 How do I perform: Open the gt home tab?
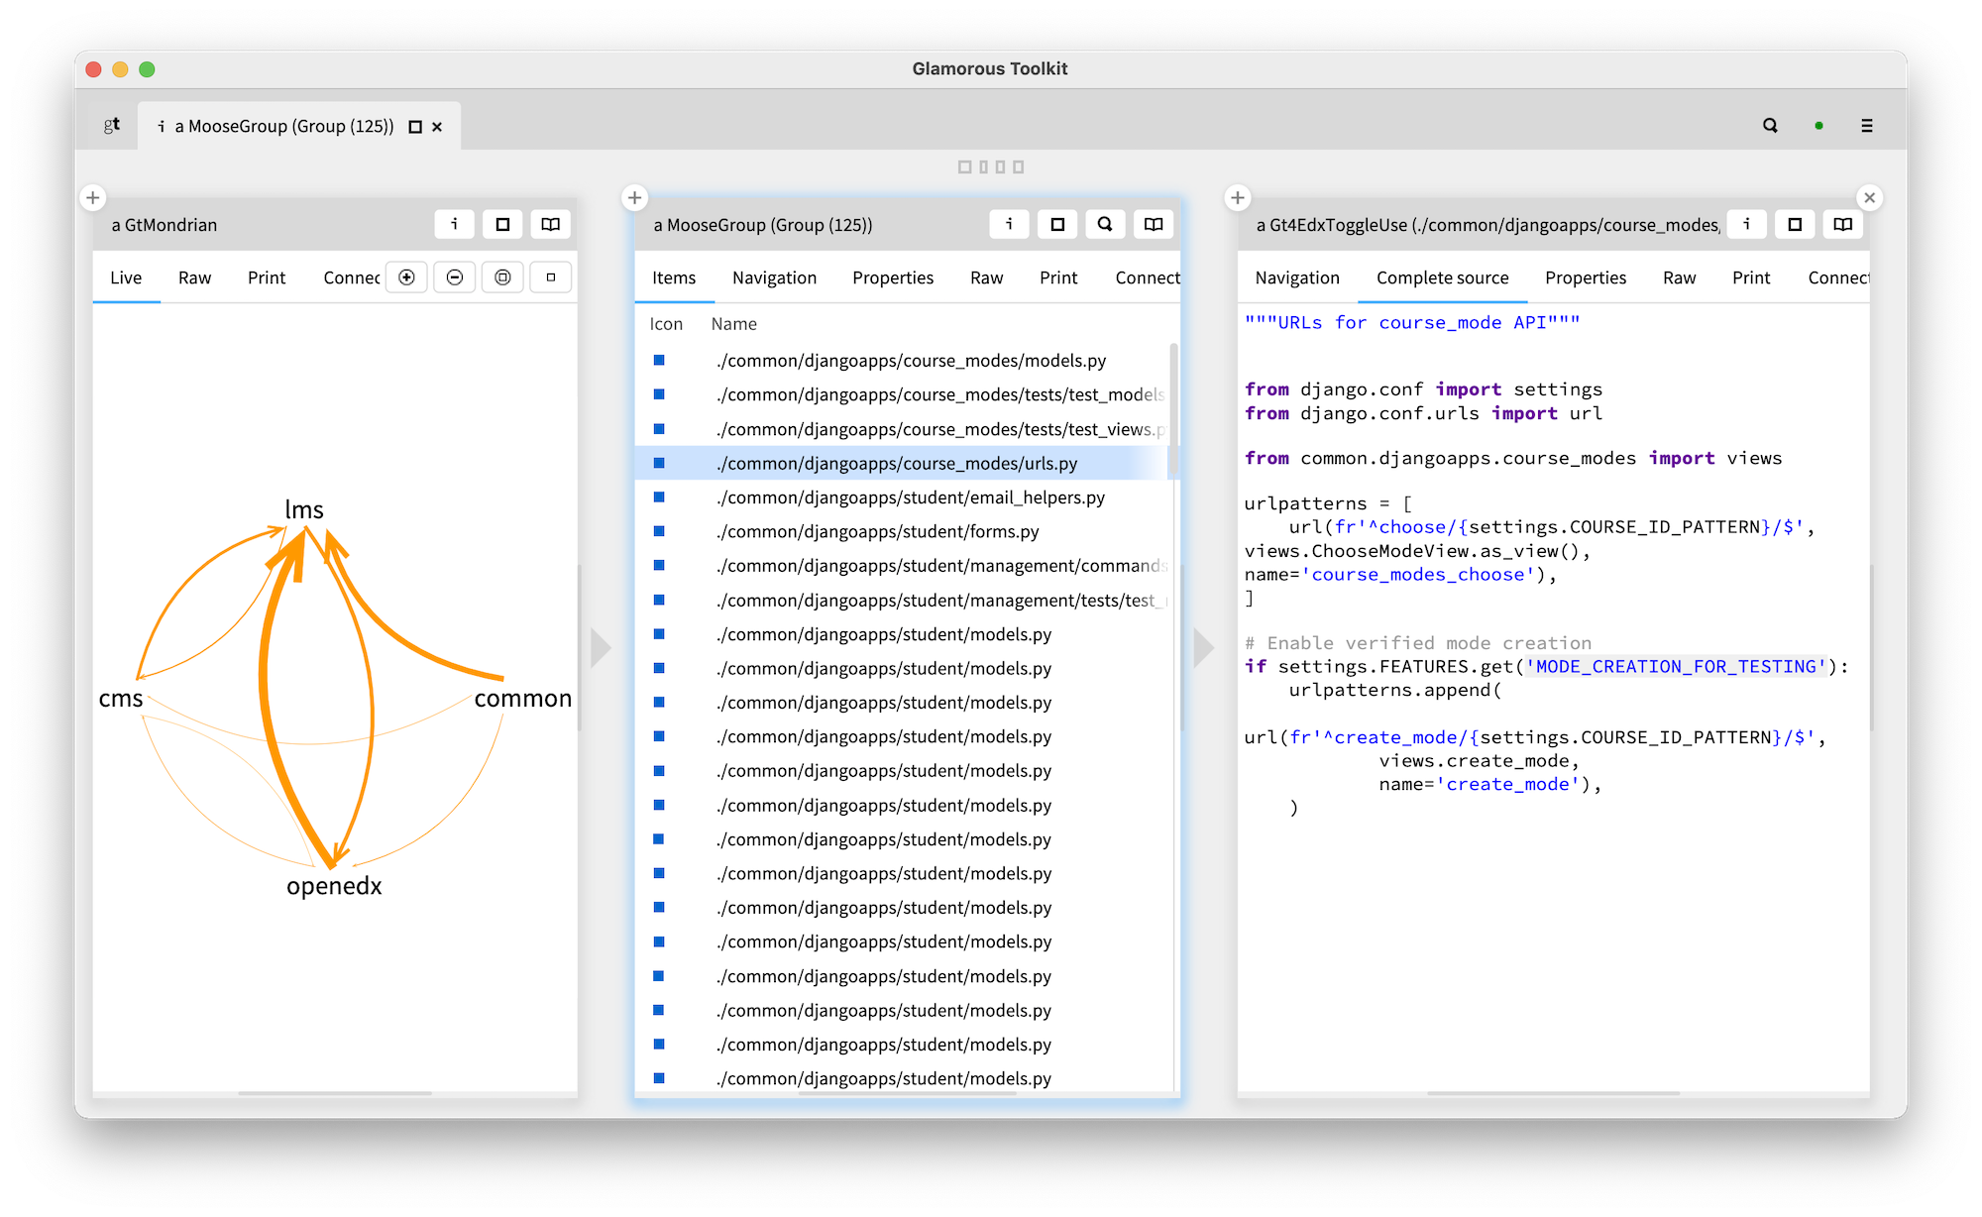point(112,125)
